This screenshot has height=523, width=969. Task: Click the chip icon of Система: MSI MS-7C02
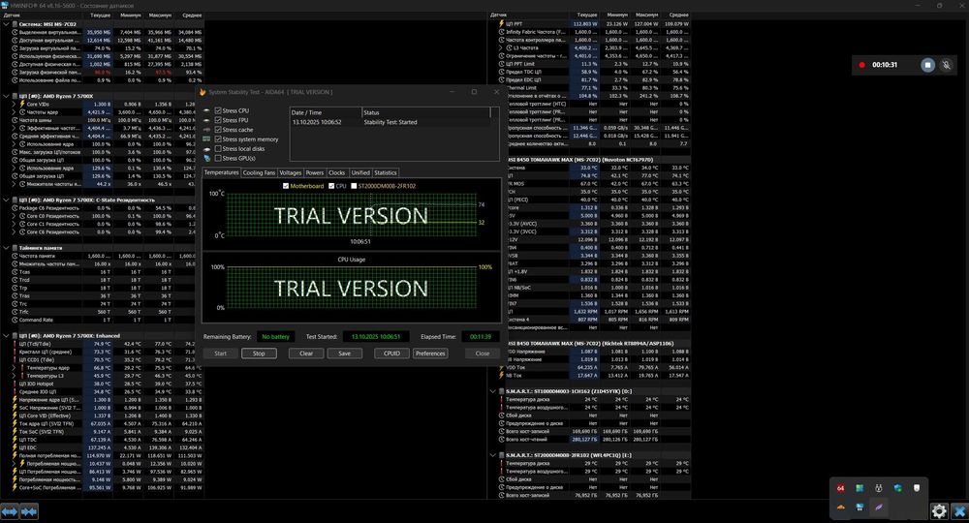pos(15,24)
